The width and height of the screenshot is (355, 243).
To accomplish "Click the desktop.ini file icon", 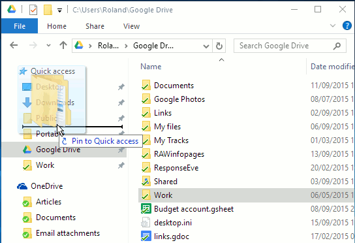I will pos(146,222).
